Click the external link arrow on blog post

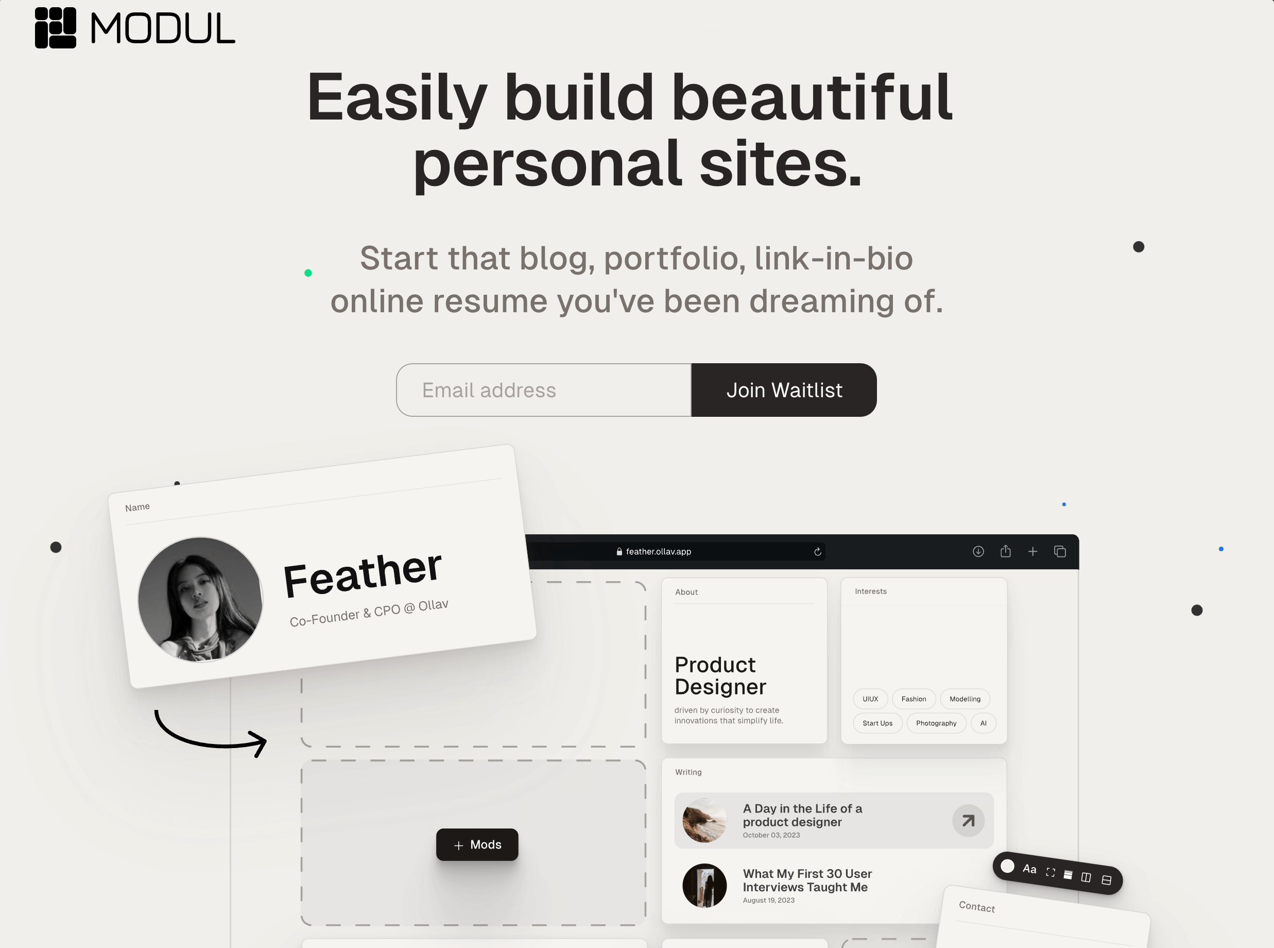coord(968,819)
